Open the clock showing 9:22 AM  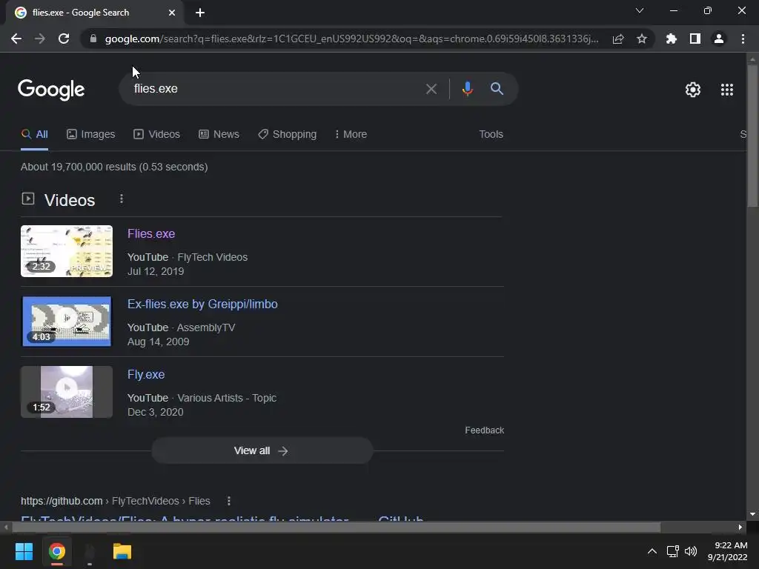point(728,551)
